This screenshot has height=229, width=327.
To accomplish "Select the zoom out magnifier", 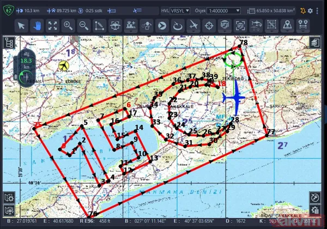I will point(84,25).
